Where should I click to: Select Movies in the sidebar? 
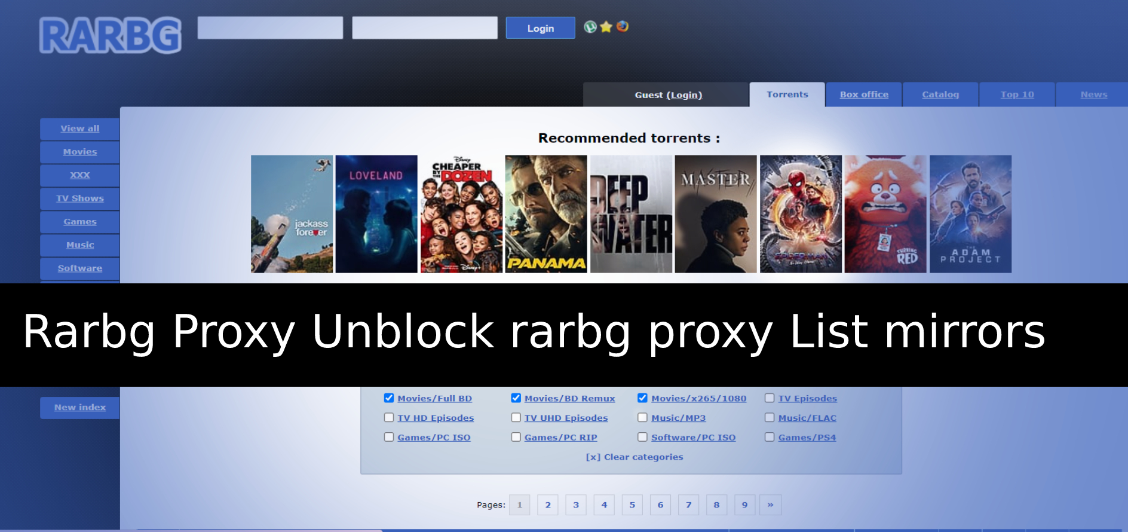point(80,152)
